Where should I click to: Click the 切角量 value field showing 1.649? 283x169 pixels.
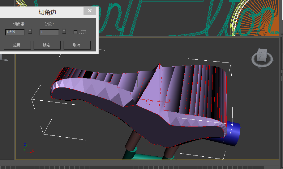[x=15, y=32]
